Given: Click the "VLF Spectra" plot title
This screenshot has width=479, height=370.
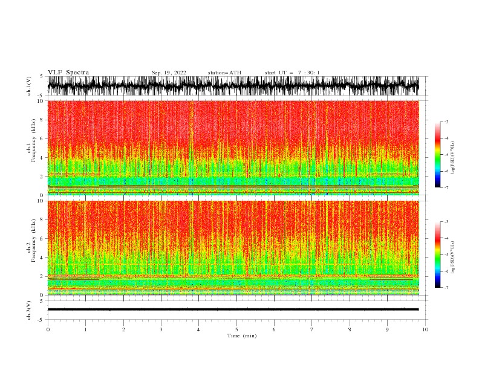Looking at the screenshot, I should click(x=68, y=73).
